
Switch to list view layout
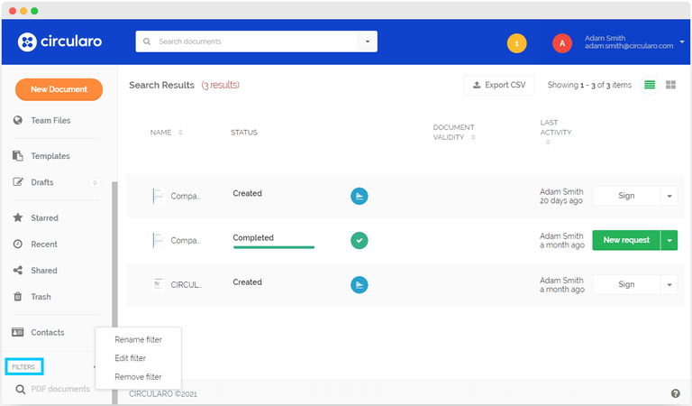click(x=649, y=85)
